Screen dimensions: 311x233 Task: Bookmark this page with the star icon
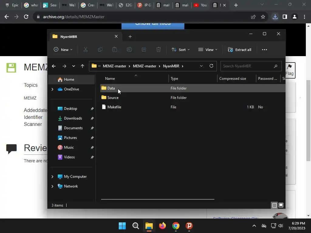pos(263,17)
